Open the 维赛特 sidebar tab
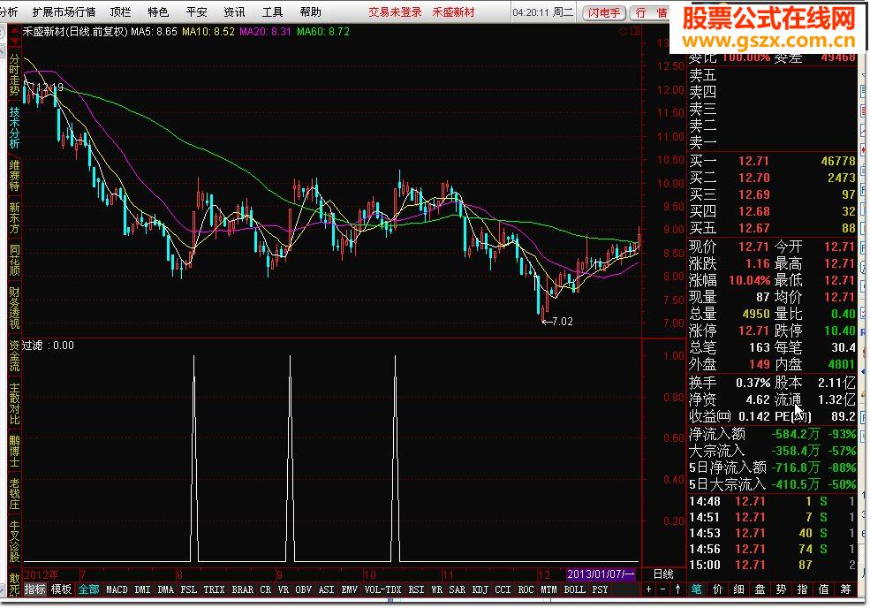 [14, 176]
